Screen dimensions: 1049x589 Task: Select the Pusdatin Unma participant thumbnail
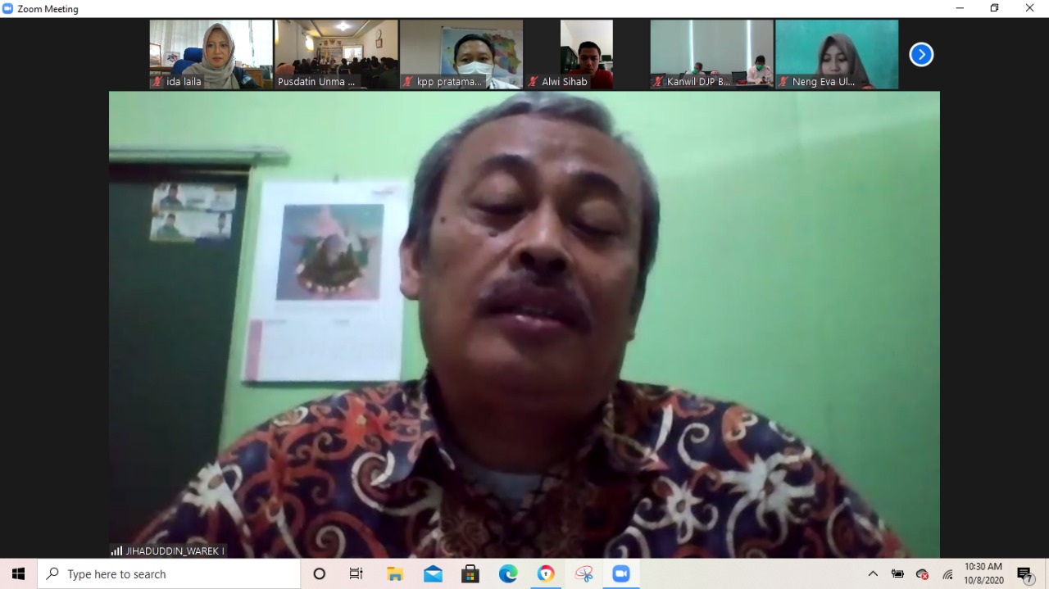click(336, 54)
